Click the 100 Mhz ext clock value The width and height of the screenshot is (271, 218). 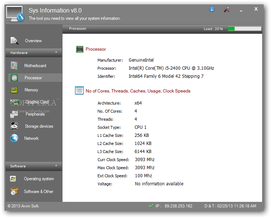(143, 176)
